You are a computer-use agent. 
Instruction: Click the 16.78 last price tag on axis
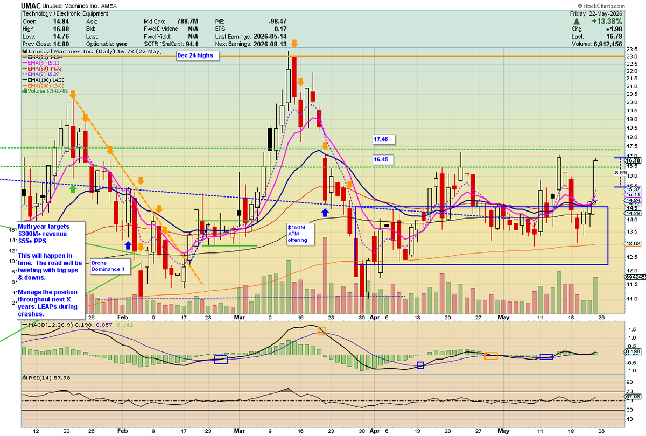click(x=634, y=160)
